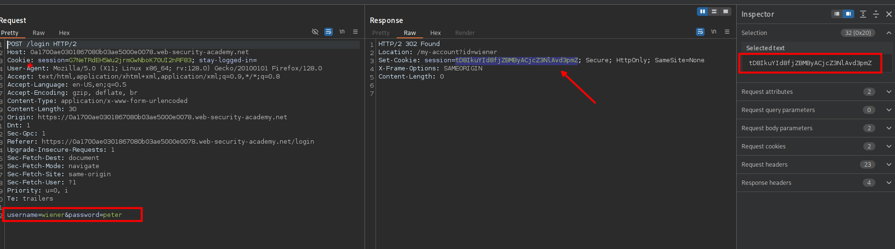The width and height of the screenshot is (895, 249).
Task: Collapse the Selection section
Action: click(x=889, y=33)
